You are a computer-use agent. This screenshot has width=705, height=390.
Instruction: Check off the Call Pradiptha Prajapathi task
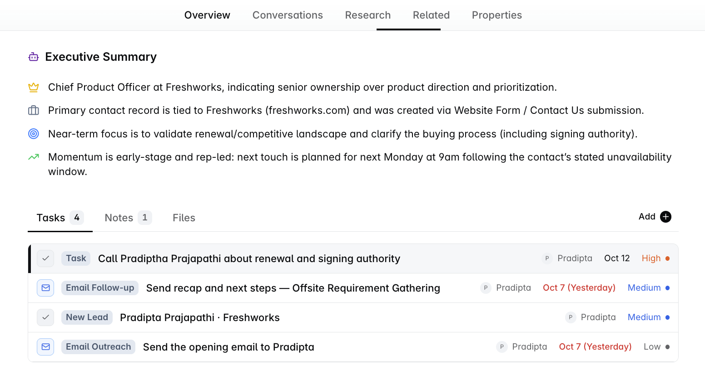point(45,258)
